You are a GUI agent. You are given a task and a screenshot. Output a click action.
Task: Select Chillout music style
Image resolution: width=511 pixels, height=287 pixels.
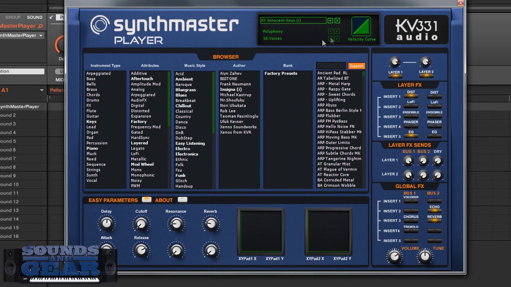pos(183,106)
